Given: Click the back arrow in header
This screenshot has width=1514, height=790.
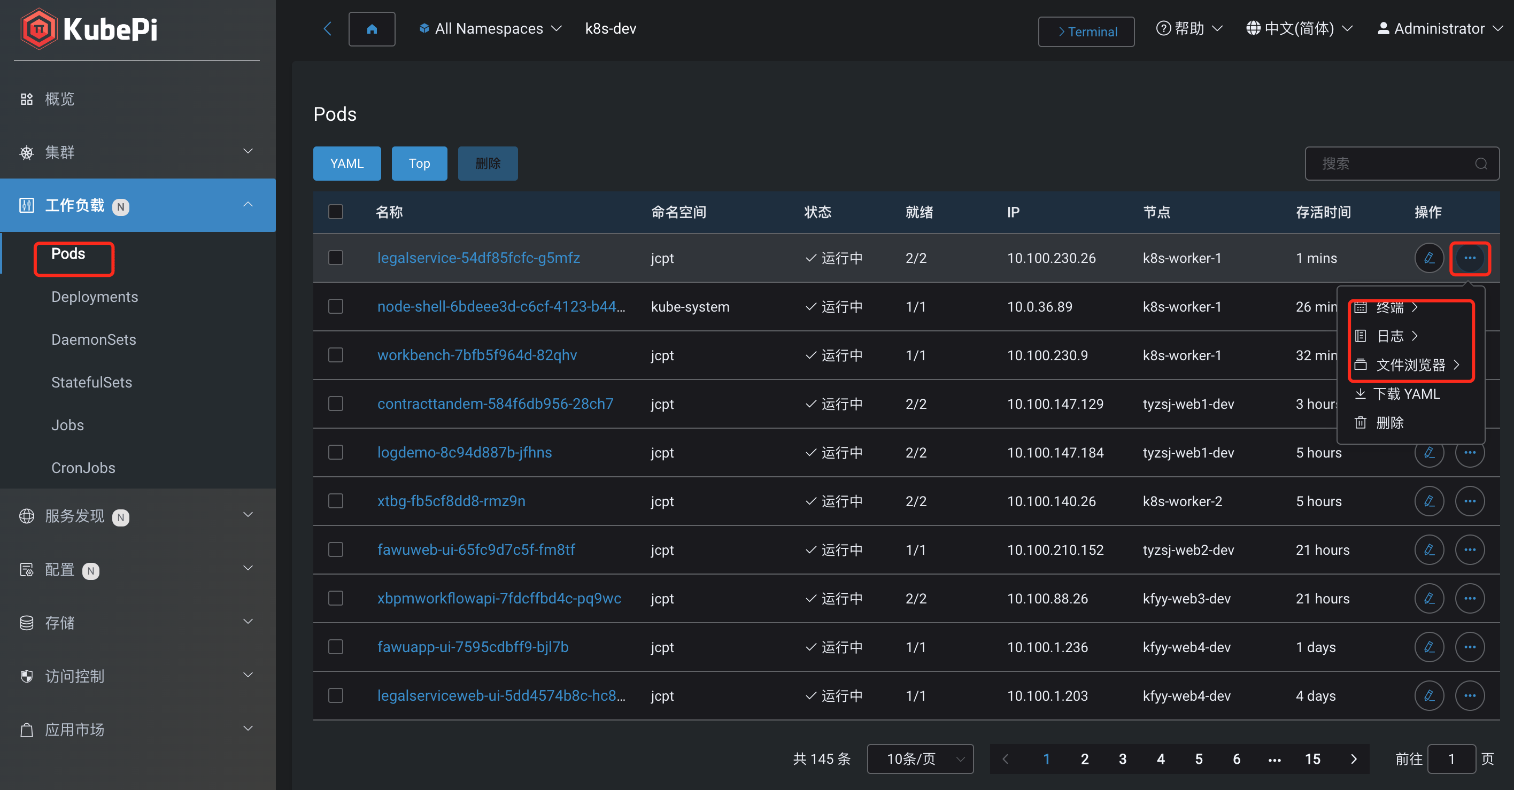Looking at the screenshot, I should (x=328, y=29).
